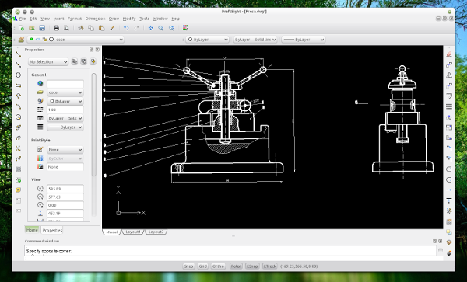Select the Rectangle draw tool
Image resolution: width=467 pixels, height=282 pixels.
point(19,85)
